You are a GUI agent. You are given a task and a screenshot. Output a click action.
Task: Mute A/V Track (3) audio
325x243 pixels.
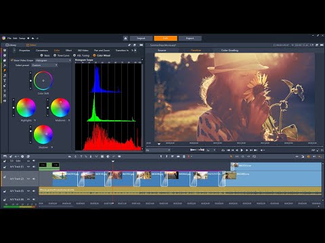coord(34,191)
